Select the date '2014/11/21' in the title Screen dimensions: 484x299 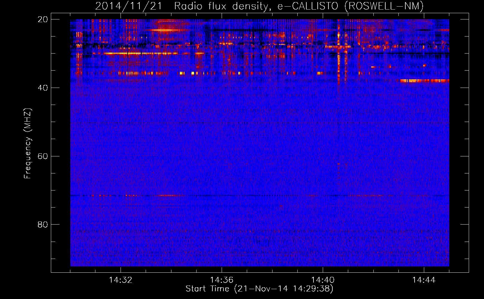[x=129, y=6]
